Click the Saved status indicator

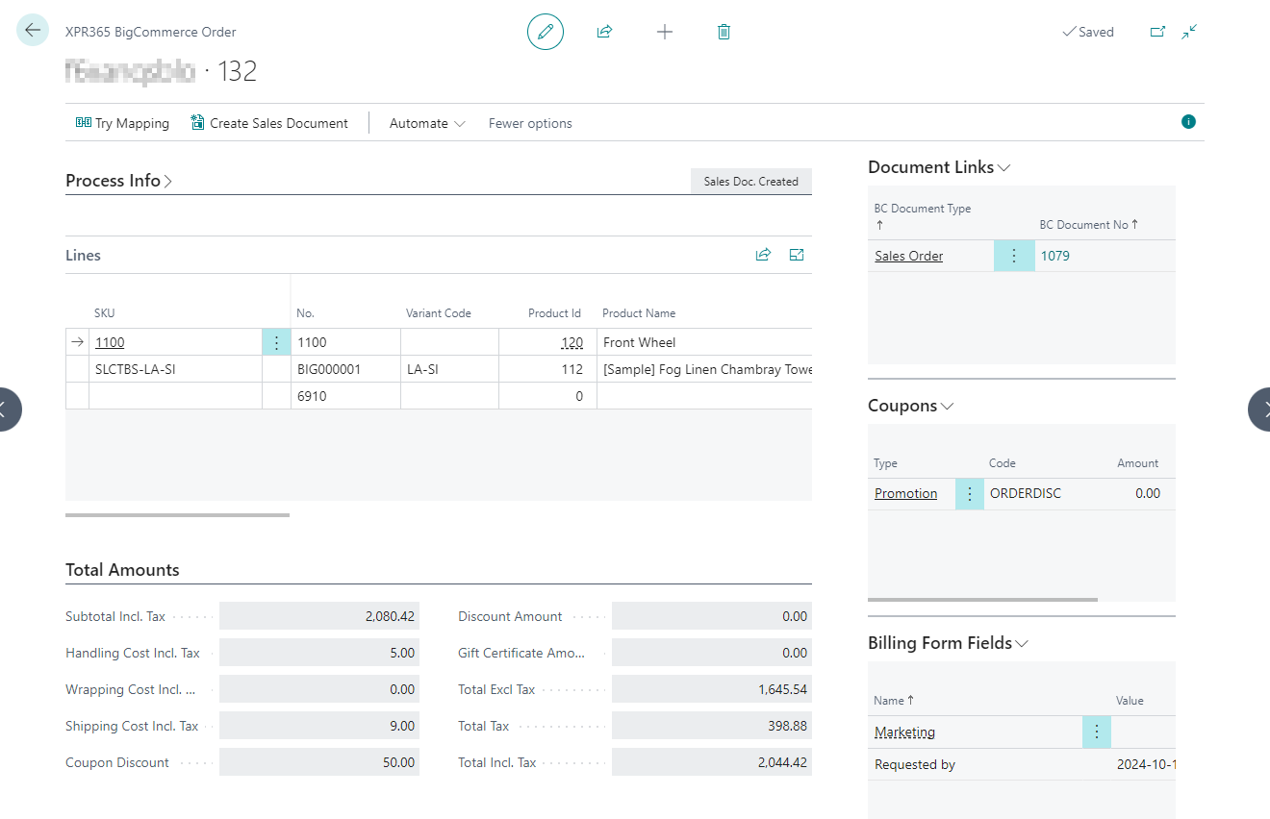point(1088,32)
